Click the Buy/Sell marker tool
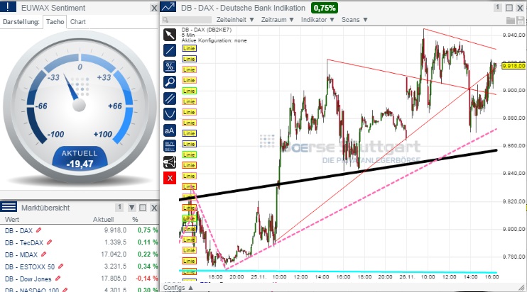527x292 pixels. [x=170, y=146]
